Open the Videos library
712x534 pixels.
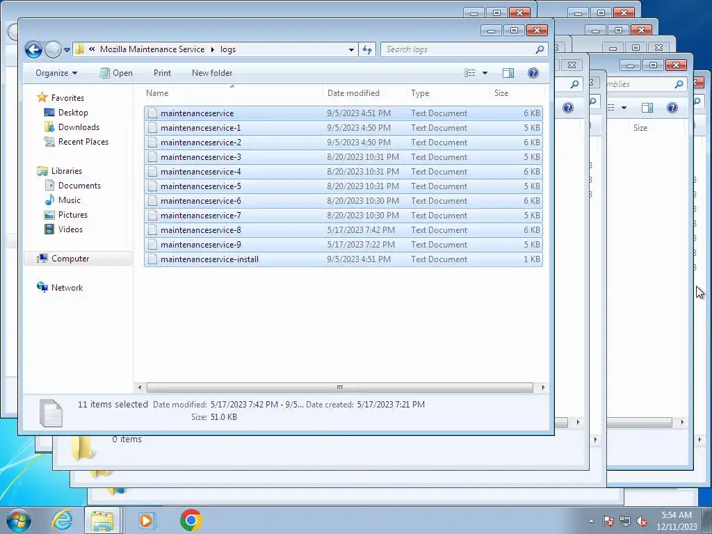point(70,229)
